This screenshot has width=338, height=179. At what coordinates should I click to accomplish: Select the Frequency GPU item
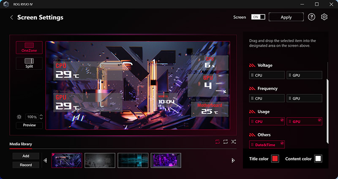[304, 98]
